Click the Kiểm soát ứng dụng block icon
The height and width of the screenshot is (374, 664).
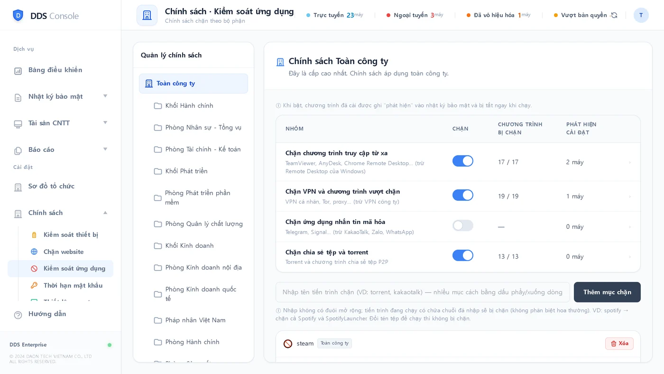click(x=34, y=269)
